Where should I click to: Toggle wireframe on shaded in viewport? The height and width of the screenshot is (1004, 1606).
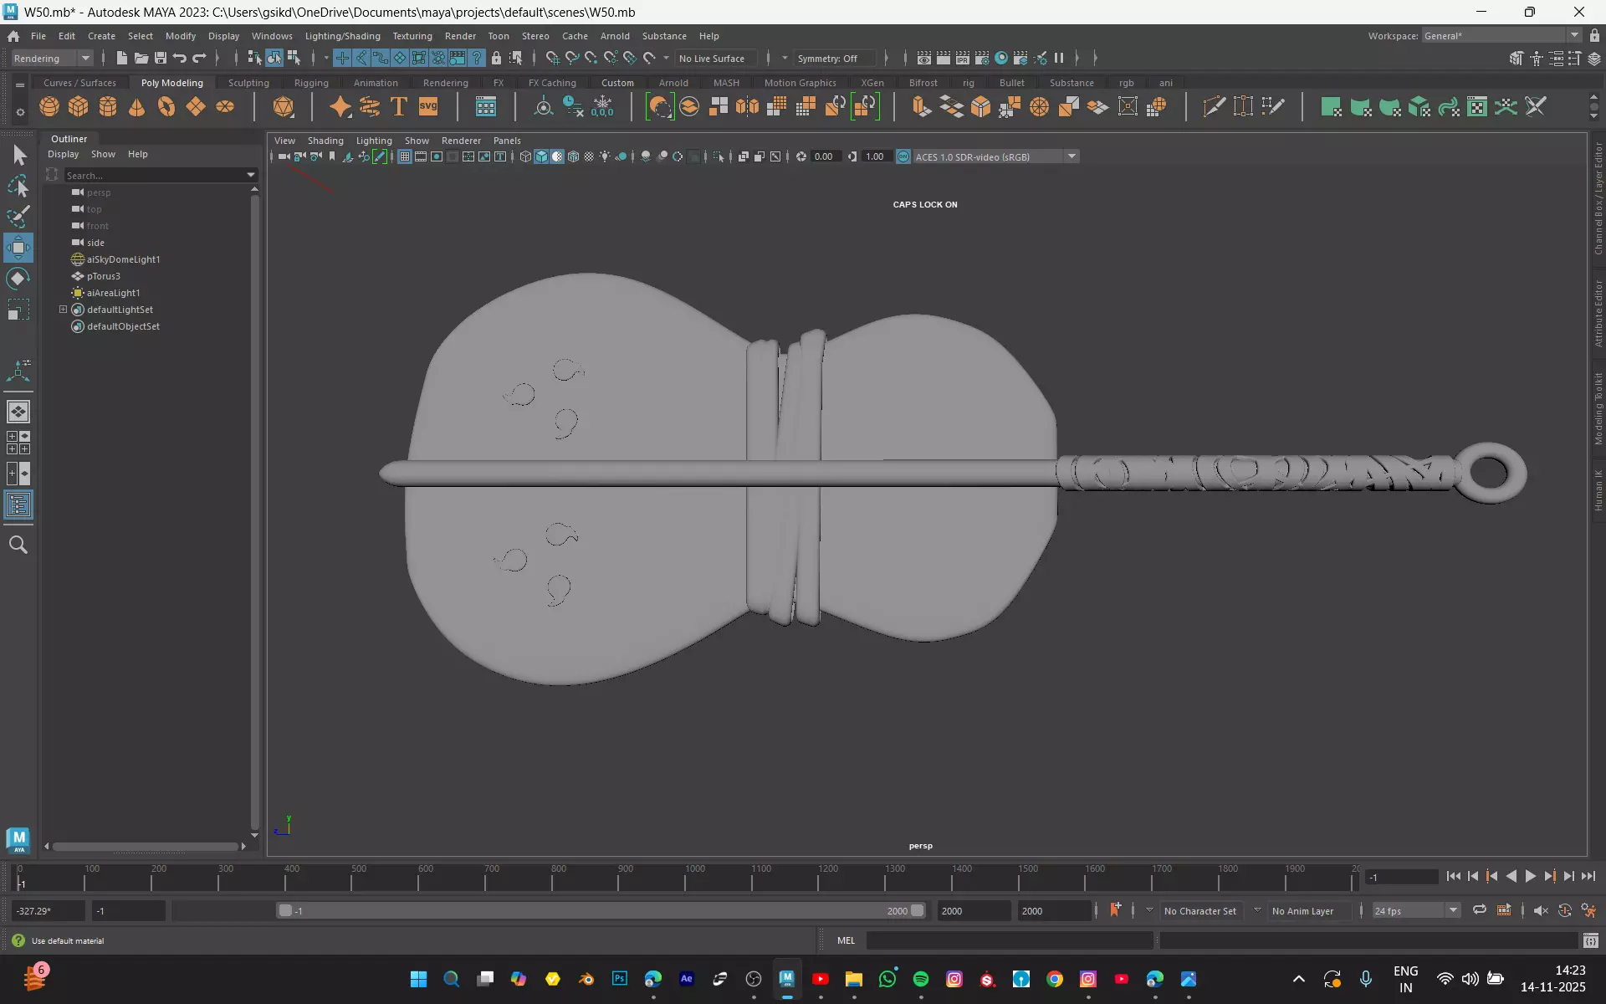573,156
